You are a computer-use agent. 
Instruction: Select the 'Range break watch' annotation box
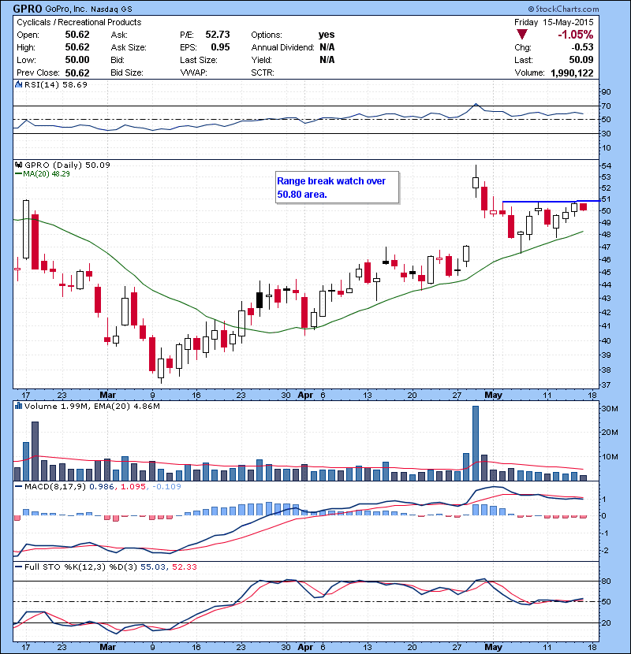[x=337, y=188]
